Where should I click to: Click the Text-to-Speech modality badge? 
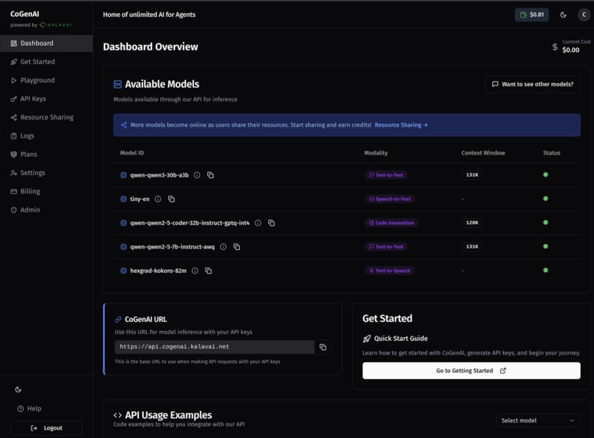[x=389, y=271]
